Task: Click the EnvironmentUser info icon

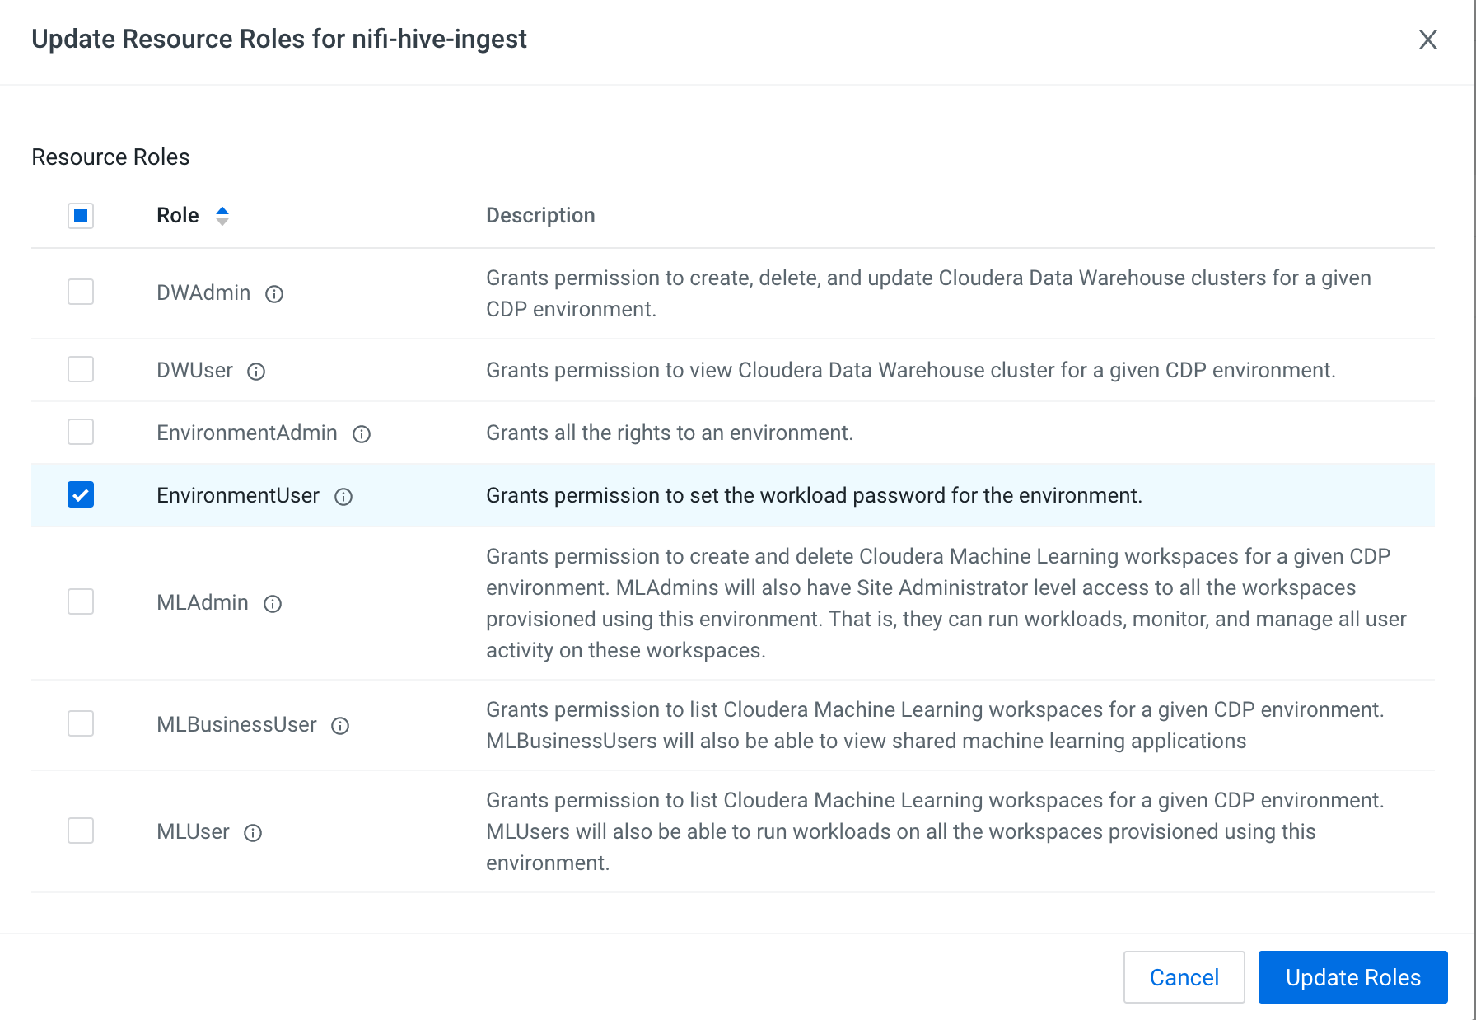Action: (343, 497)
